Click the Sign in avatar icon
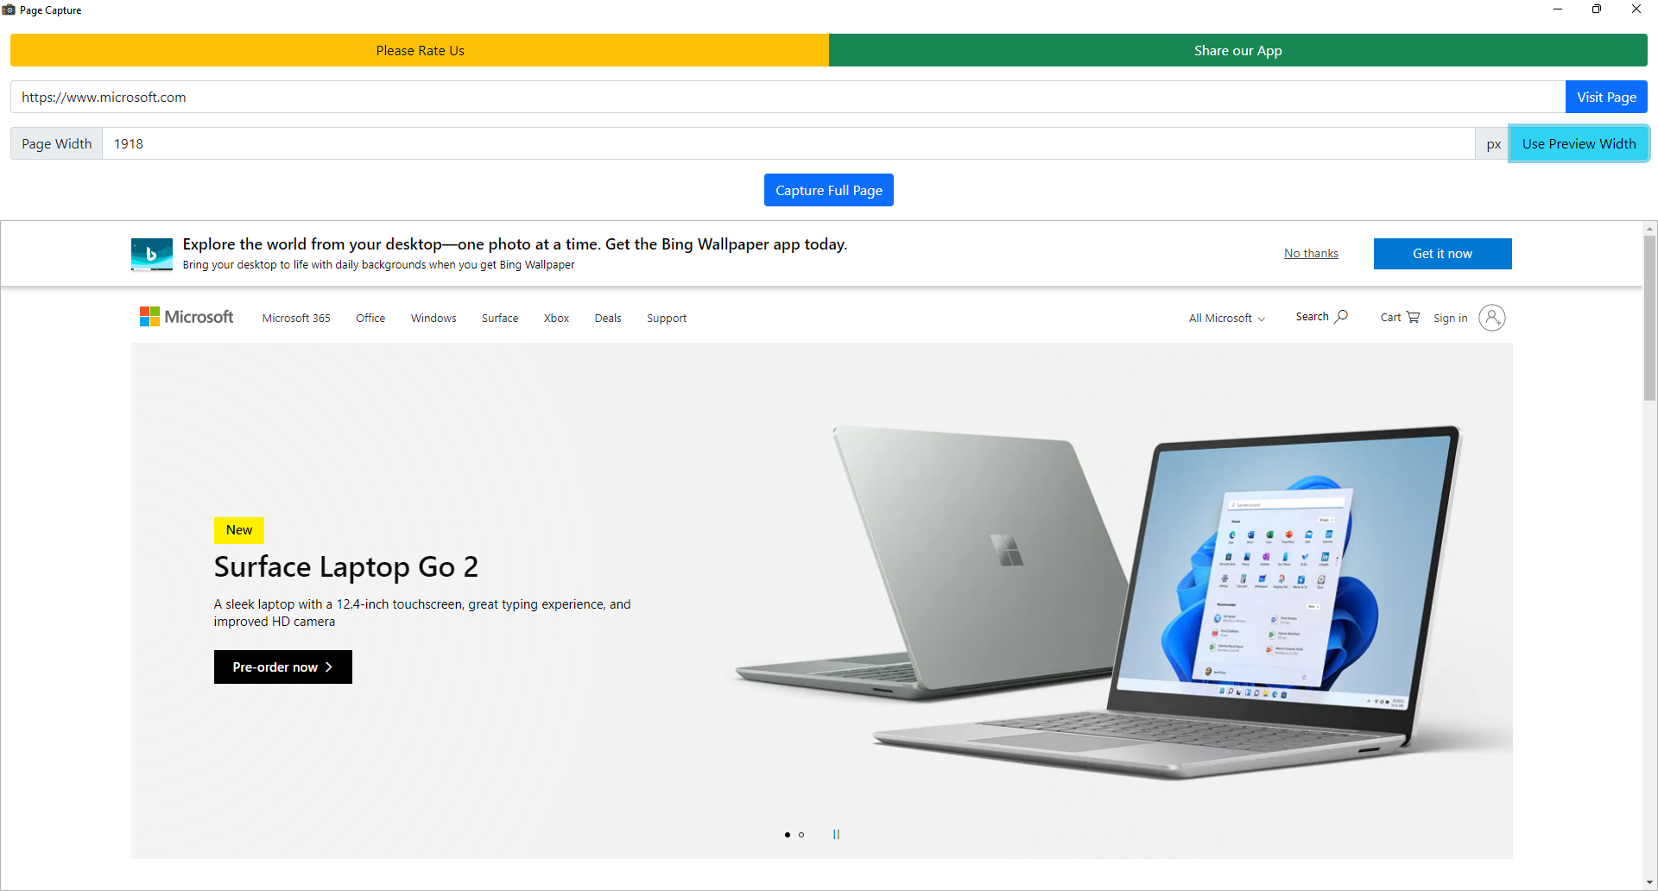This screenshot has height=891, width=1658. pyautogui.click(x=1491, y=318)
